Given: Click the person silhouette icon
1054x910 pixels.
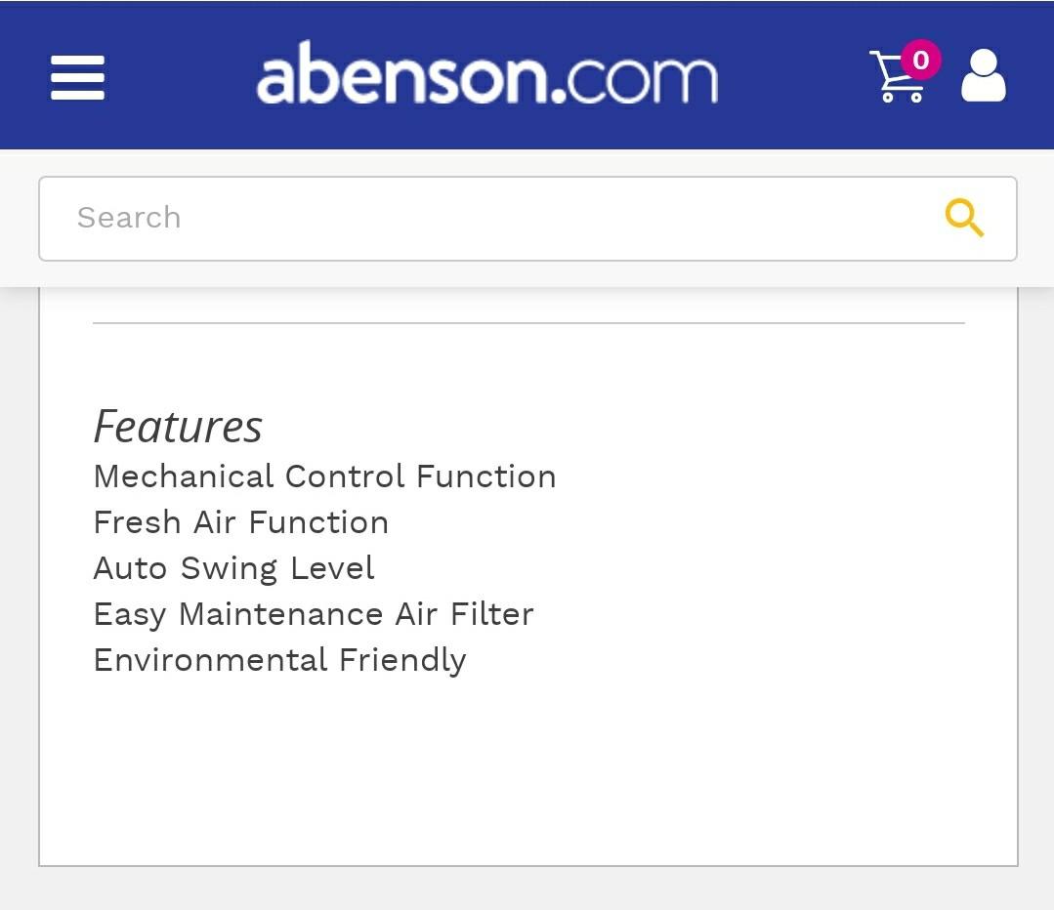Looking at the screenshot, I should point(983,74).
